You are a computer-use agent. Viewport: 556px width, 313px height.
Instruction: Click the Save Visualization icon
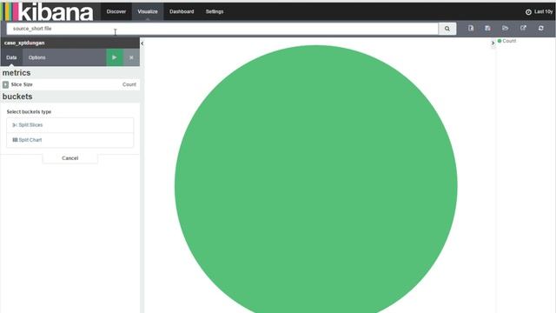[x=487, y=28]
